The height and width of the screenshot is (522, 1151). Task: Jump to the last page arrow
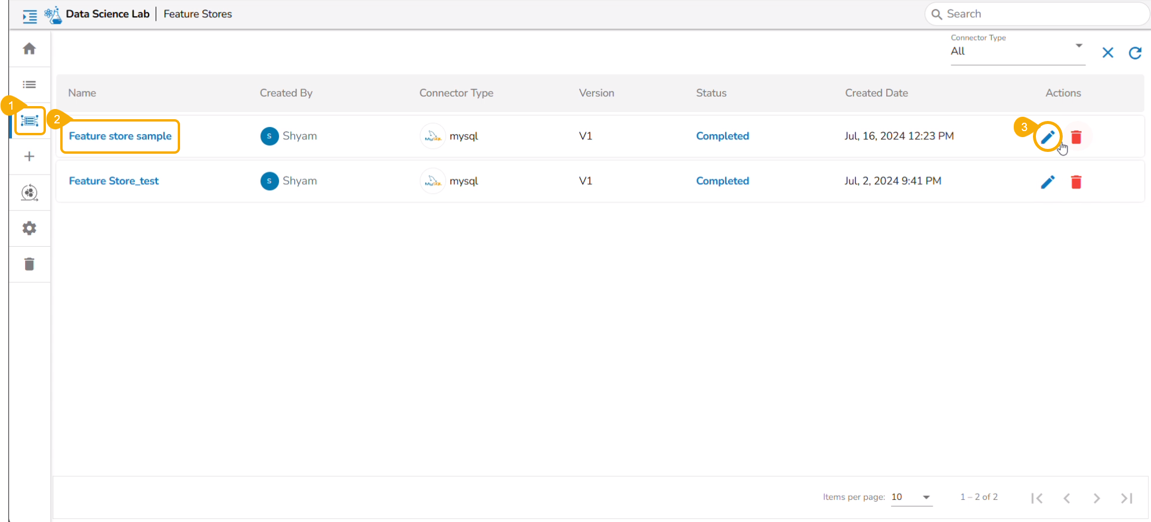pos(1127,498)
